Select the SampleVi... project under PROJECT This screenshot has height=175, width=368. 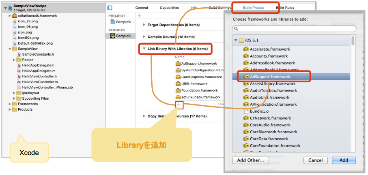[122, 22]
